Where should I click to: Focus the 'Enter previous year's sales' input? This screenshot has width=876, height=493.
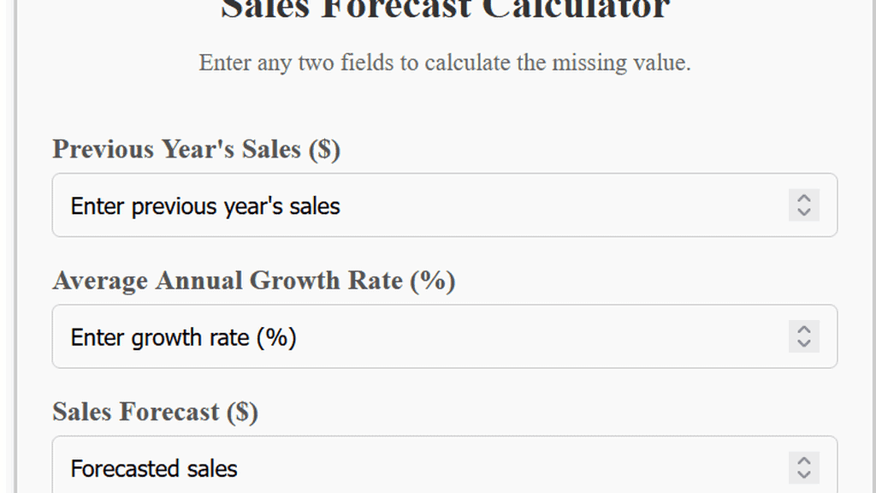tap(342, 205)
